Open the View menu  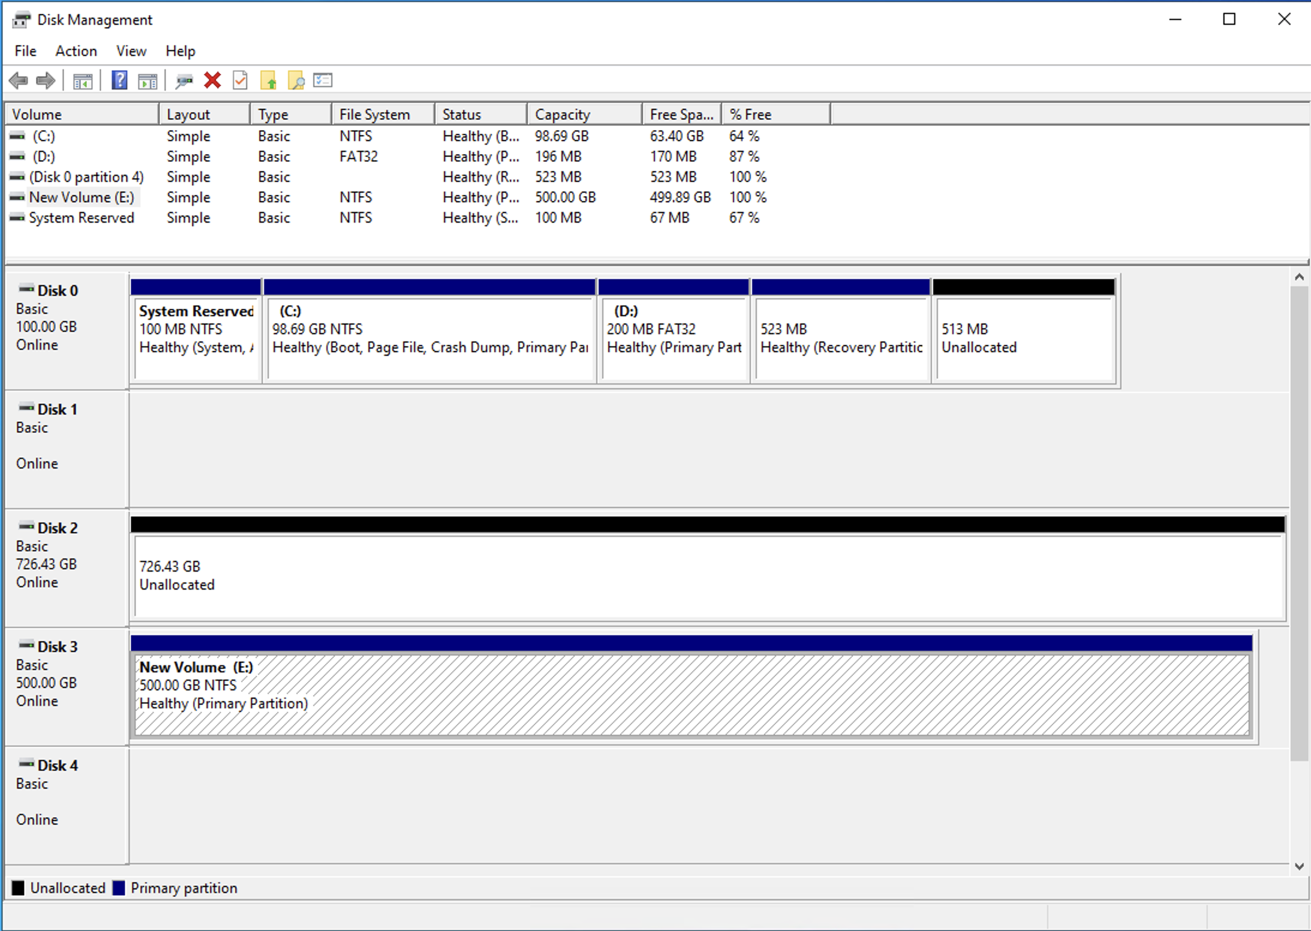(x=131, y=51)
